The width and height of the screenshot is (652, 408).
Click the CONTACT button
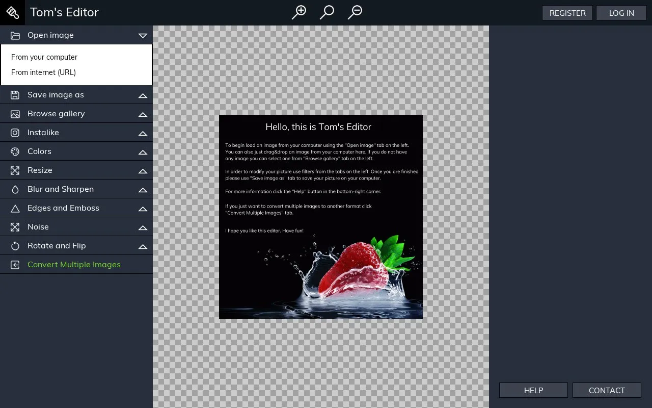(607, 390)
